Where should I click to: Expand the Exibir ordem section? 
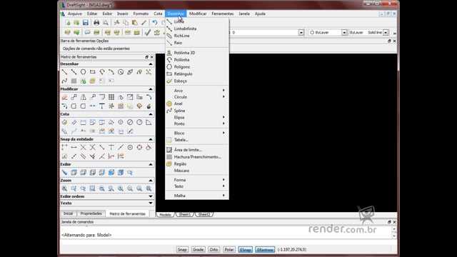coord(151,196)
